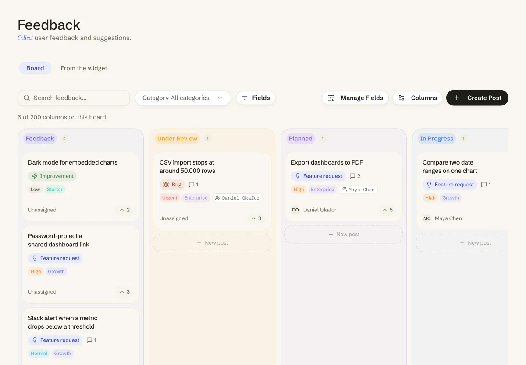The height and width of the screenshot is (365, 526).
Task: Open Manage Fields
Action: click(355, 98)
